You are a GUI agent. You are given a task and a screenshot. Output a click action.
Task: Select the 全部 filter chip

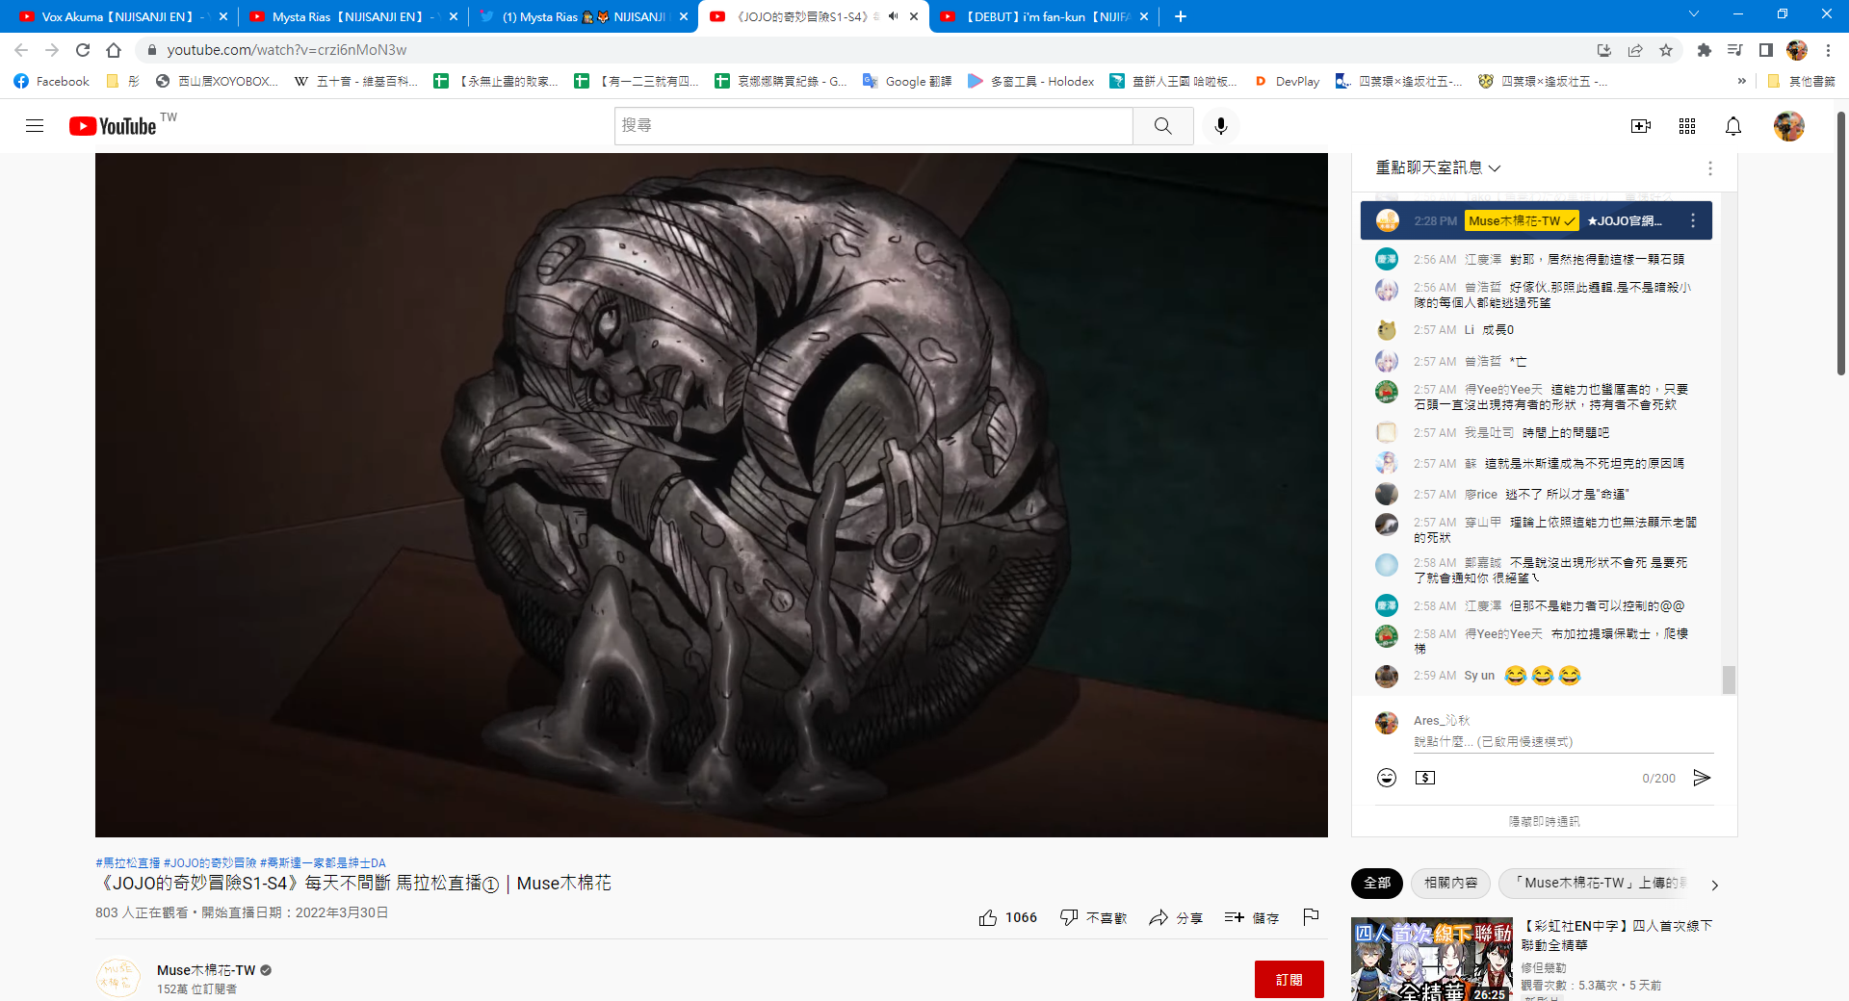[x=1377, y=883]
